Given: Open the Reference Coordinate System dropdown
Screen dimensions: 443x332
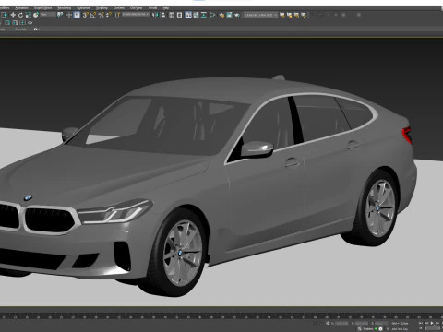Looking at the screenshot, I should [x=48, y=15].
